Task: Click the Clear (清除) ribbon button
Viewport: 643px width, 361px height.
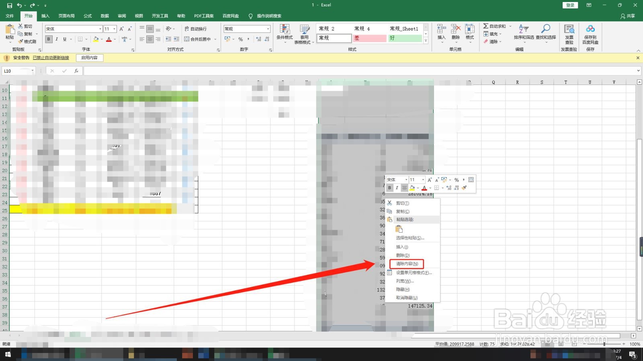Action: coord(491,41)
